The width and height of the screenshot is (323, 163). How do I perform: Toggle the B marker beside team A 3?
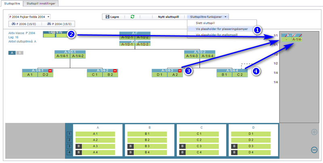(79, 146)
